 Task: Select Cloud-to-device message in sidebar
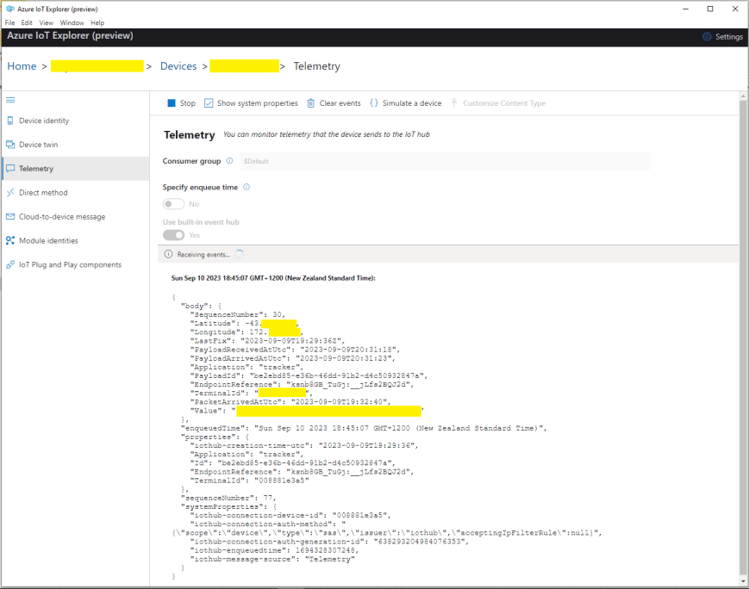pos(77,216)
